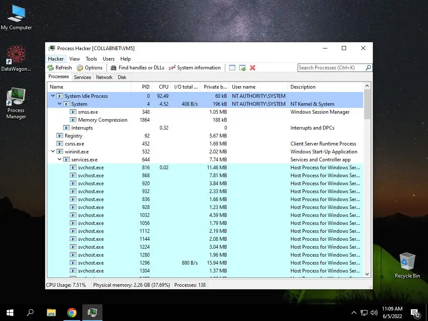
Task: Open the Windows Start button
Action: pyautogui.click(x=10, y=313)
